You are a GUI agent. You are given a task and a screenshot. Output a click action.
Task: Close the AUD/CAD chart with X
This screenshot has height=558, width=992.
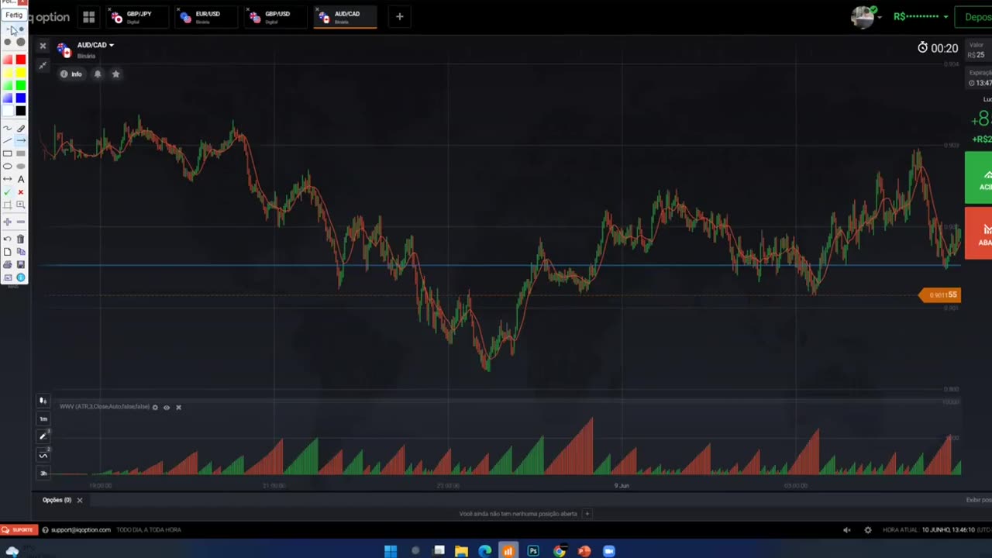click(x=43, y=46)
